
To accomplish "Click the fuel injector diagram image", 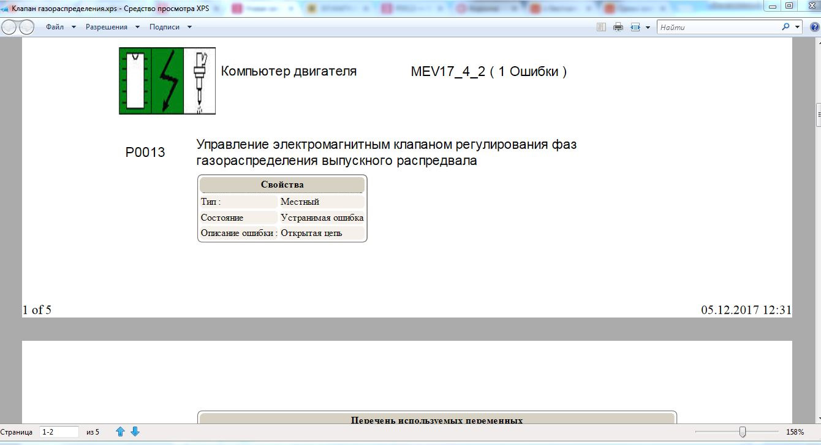I will coord(200,81).
